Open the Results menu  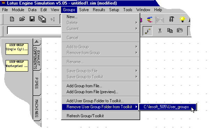coord(99,10)
